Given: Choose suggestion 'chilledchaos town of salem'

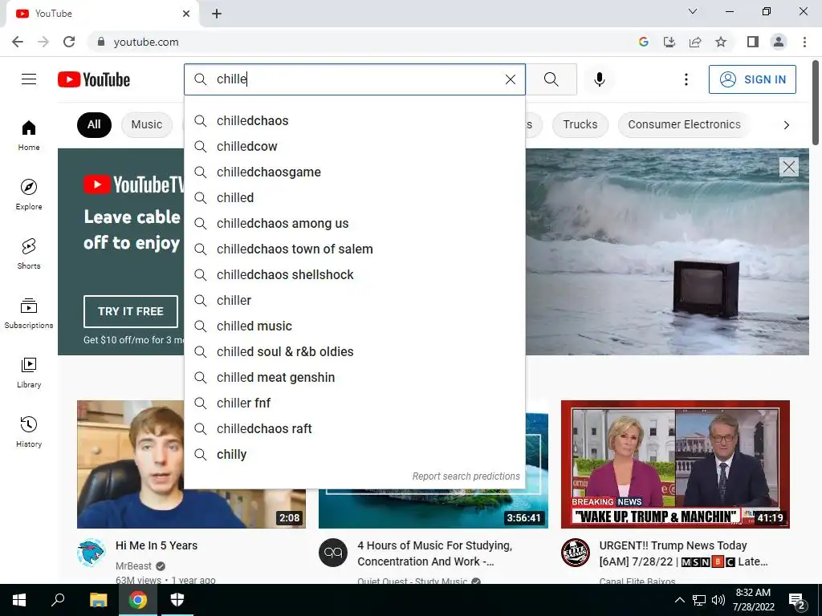Looking at the screenshot, I should pos(354,249).
